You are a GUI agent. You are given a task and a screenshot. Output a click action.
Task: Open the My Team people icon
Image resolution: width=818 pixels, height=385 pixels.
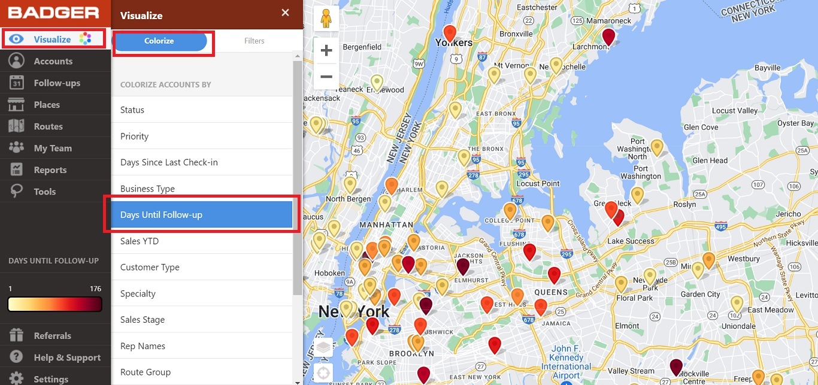click(x=16, y=148)
